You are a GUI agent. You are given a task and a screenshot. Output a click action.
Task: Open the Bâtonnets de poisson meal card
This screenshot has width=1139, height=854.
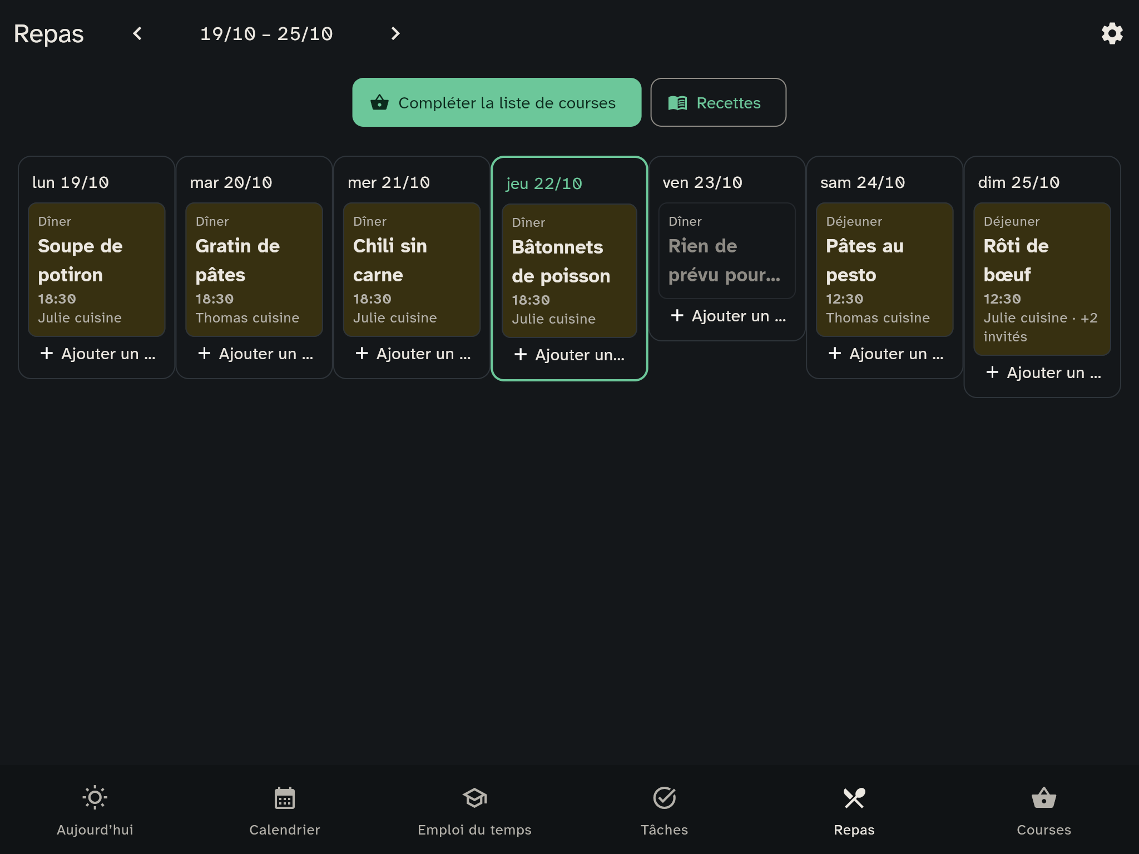[x=569, y=271]
